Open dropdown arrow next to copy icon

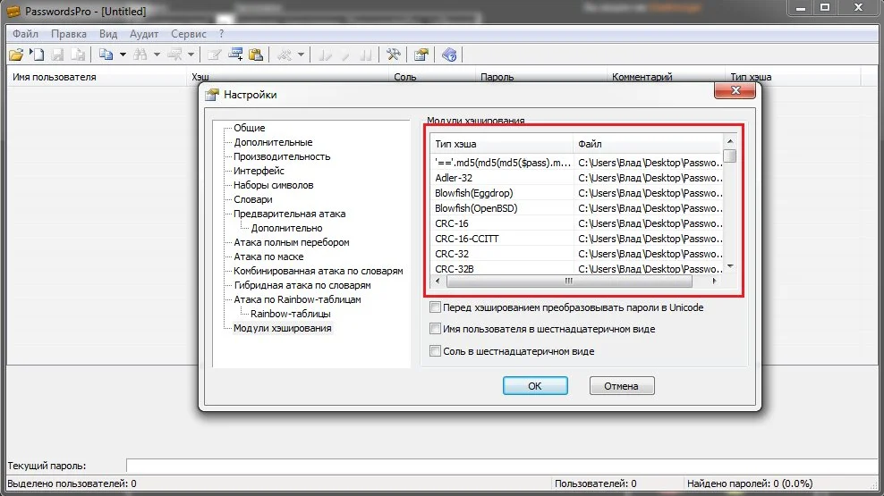click(x=123, y=55)
